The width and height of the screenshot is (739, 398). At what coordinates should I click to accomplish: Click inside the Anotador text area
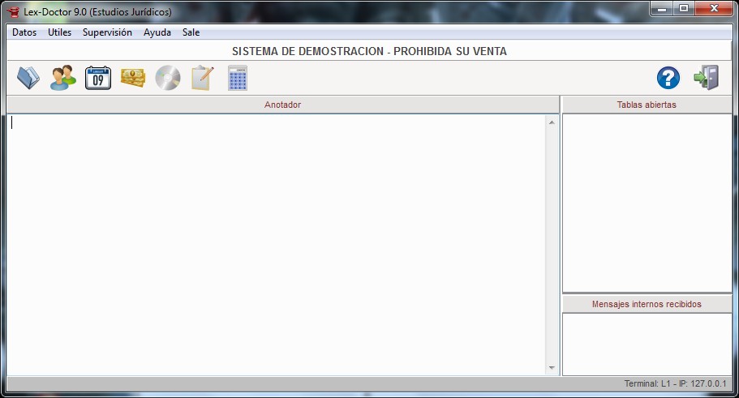click(x=276, y=245)
